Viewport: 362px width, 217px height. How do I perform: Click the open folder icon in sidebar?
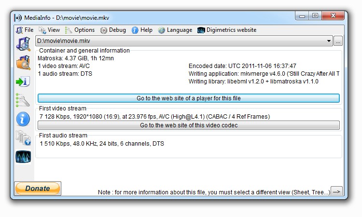click(23, 63)
